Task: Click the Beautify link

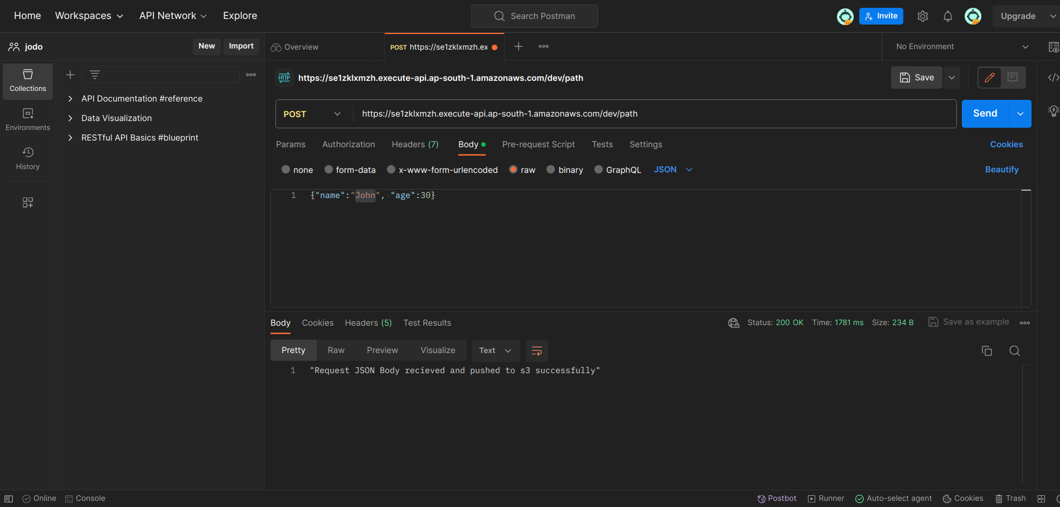Action: click(x=1001, y=170)
